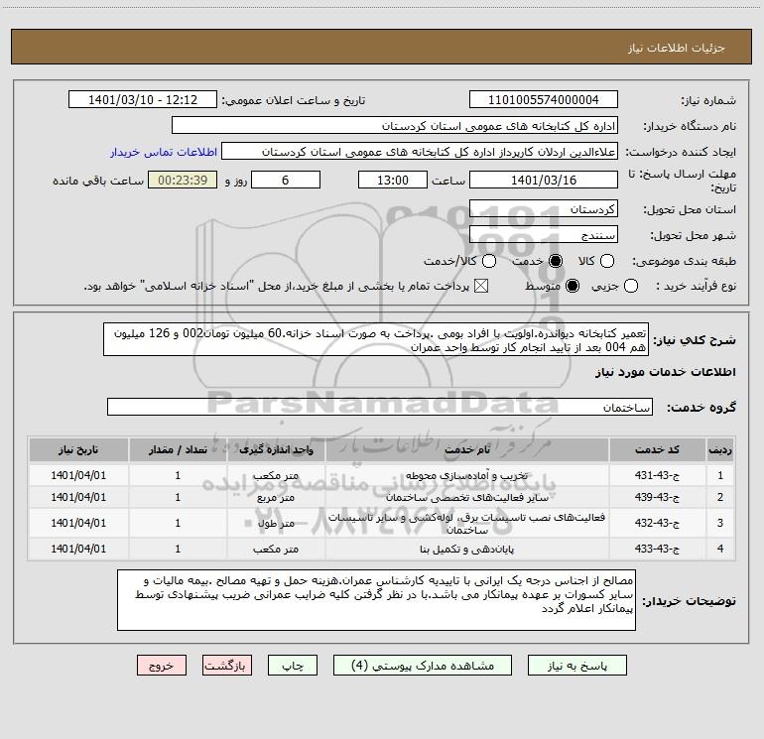Click service code ج-43-433

tap(657, 549)
